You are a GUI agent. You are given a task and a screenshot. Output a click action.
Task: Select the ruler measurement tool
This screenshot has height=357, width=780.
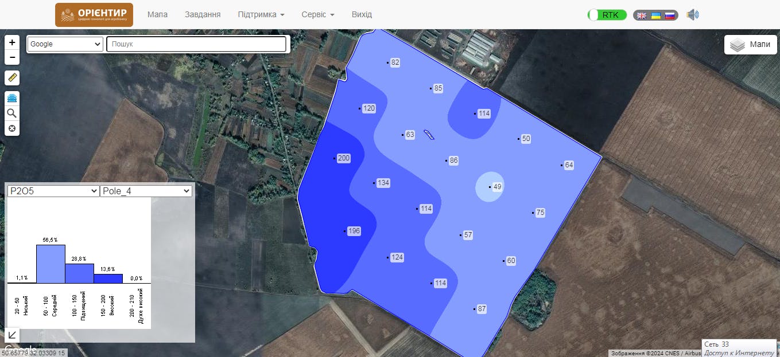coord(12,77)
